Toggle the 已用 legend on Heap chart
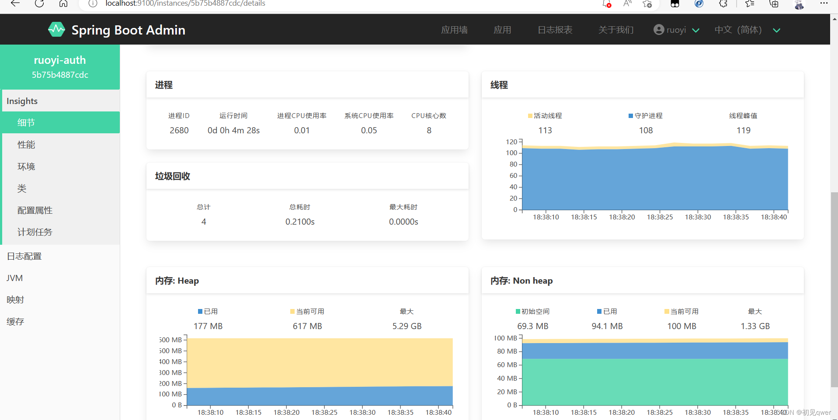 (208, 311)
